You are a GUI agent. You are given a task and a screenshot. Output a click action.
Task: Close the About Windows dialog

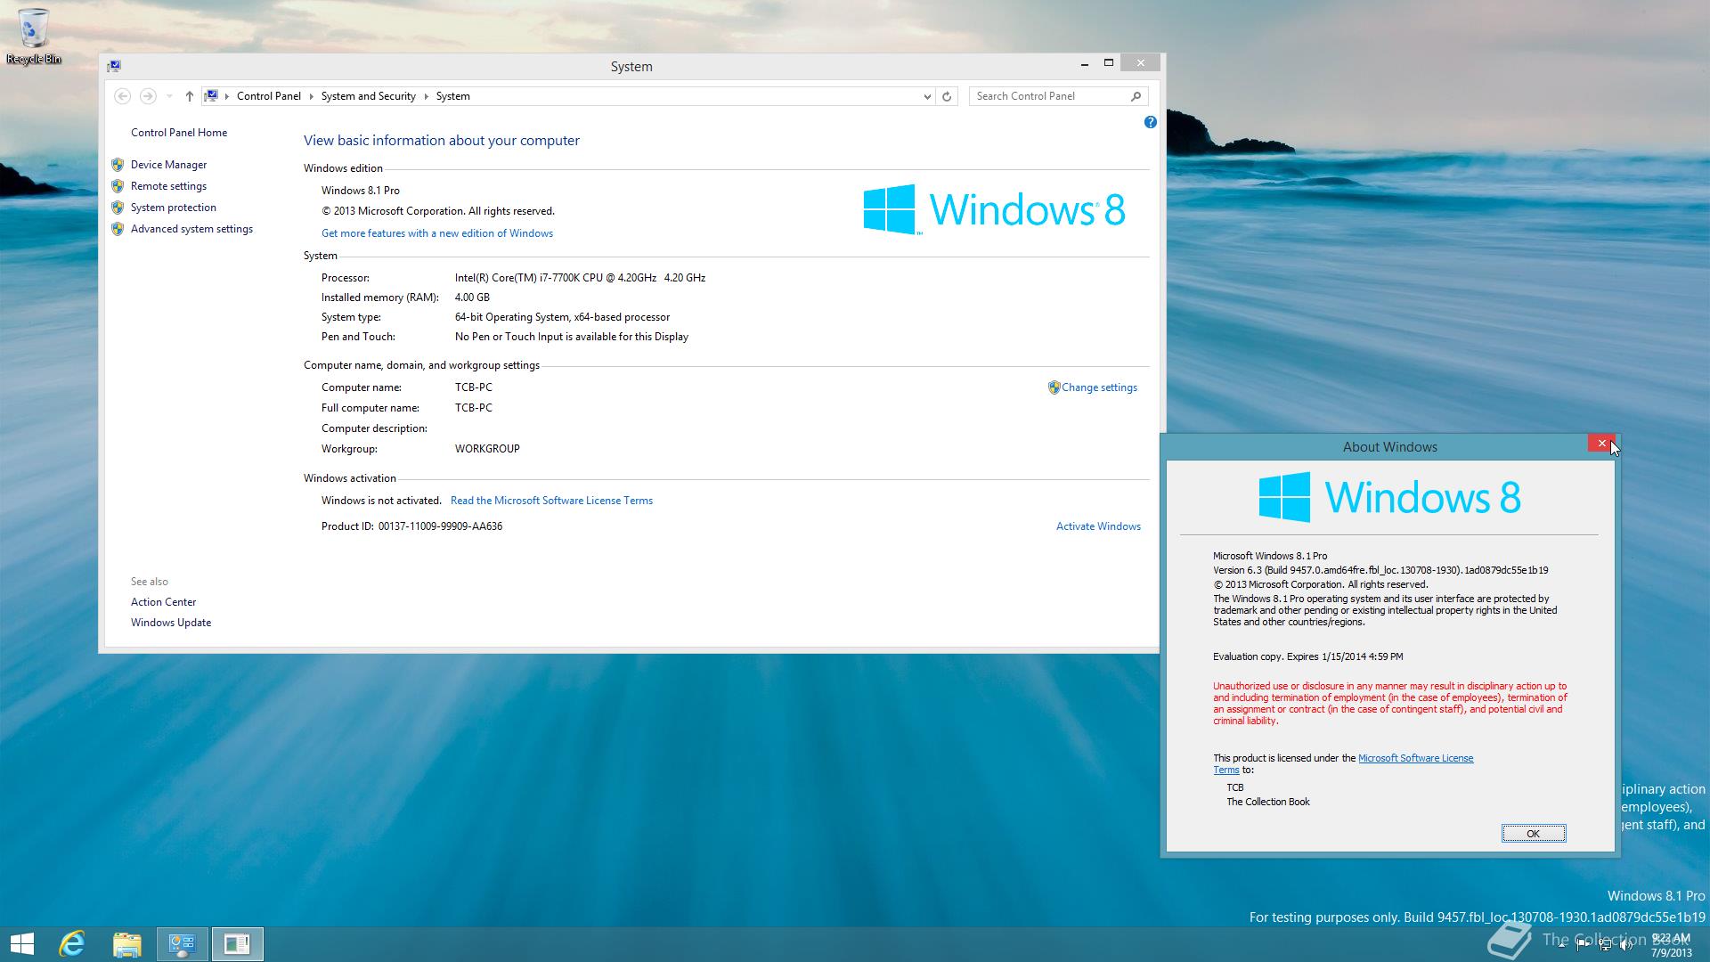[1601, 444]
